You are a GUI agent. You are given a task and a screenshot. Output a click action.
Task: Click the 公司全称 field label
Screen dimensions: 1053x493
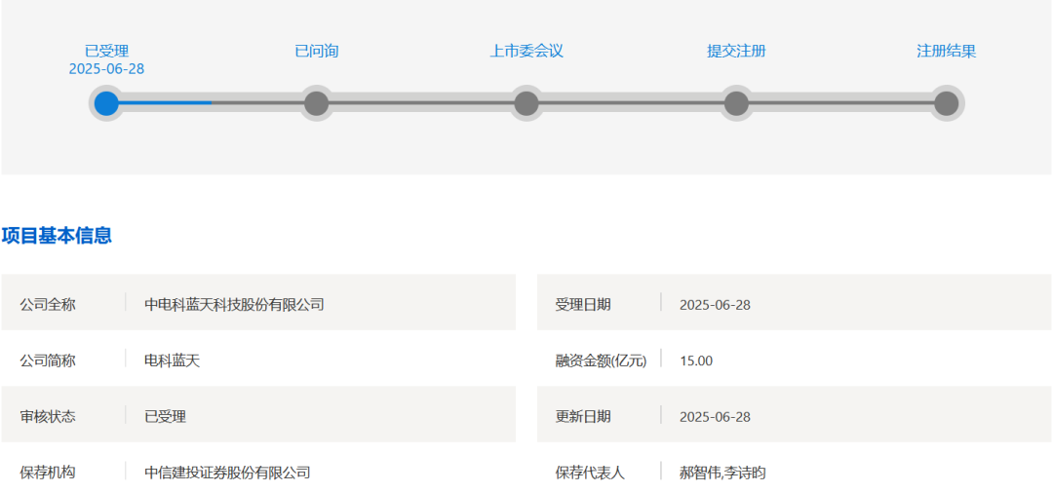click(48, 305)
